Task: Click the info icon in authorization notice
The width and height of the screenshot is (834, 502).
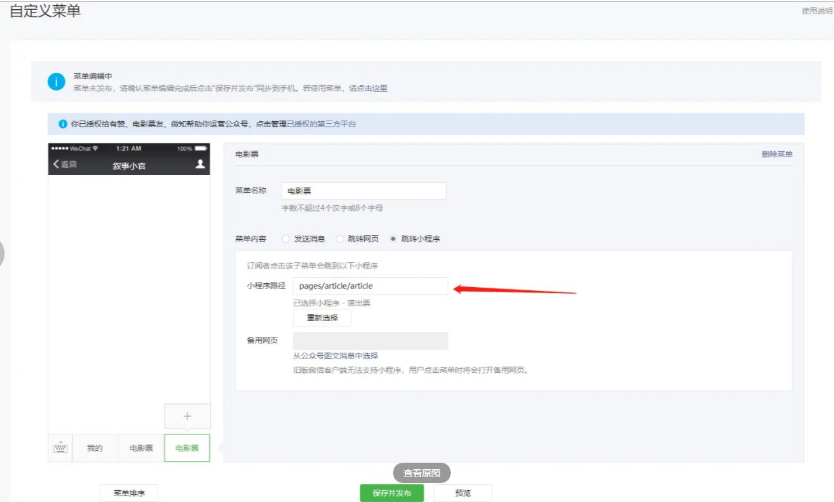Action: pyautogui.click(x=63, y=123)
